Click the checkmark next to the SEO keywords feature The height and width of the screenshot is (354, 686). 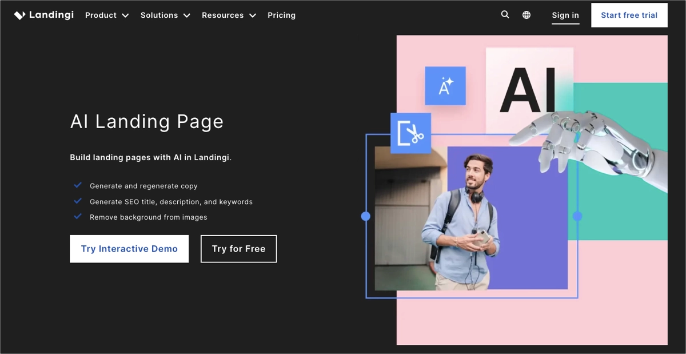point(78,200)
